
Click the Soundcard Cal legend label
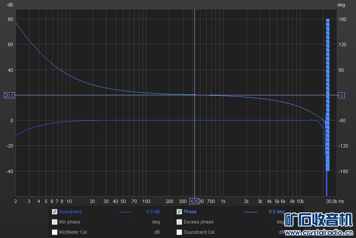tap(199, 232)
